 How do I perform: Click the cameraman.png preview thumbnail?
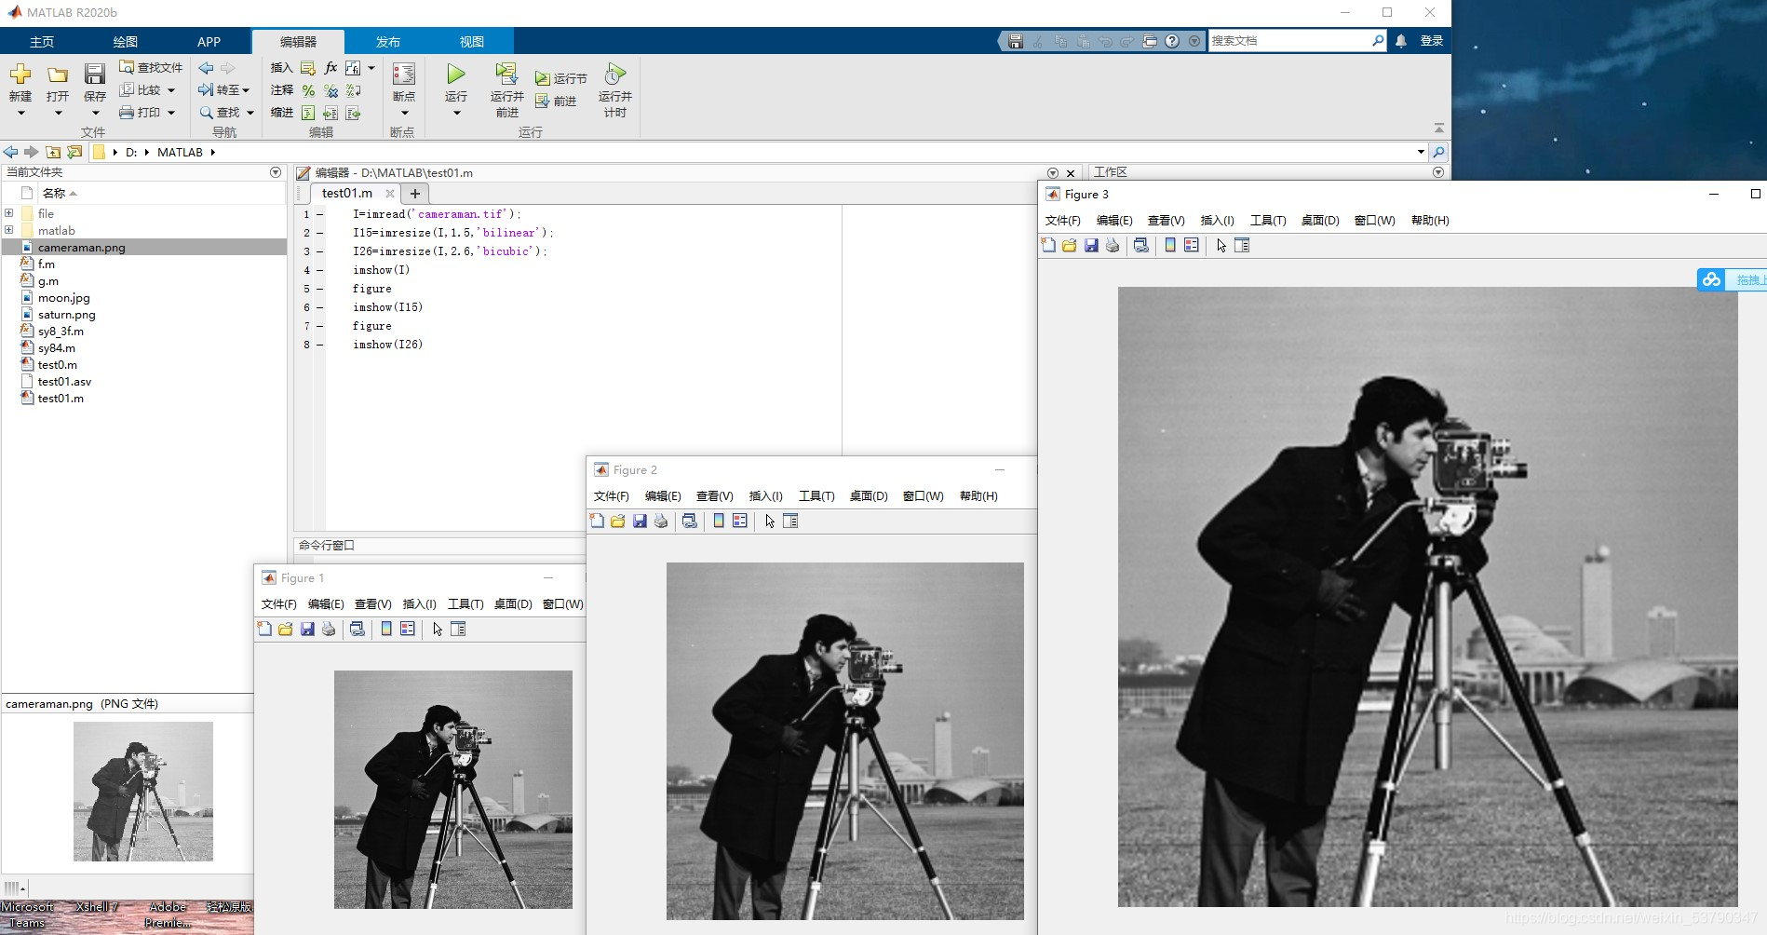(x=143, y=792)
